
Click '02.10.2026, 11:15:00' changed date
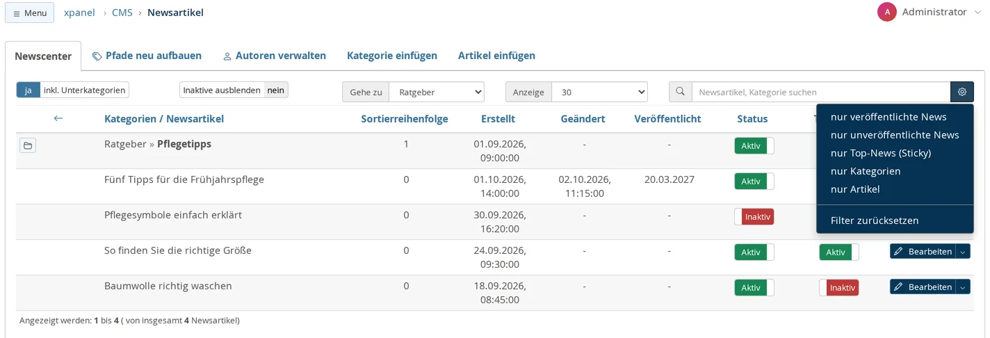coord(584,186)
